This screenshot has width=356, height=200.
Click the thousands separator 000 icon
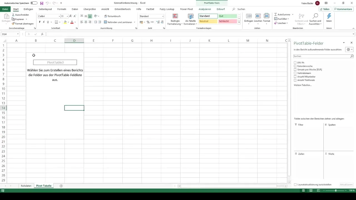[152, 22]
